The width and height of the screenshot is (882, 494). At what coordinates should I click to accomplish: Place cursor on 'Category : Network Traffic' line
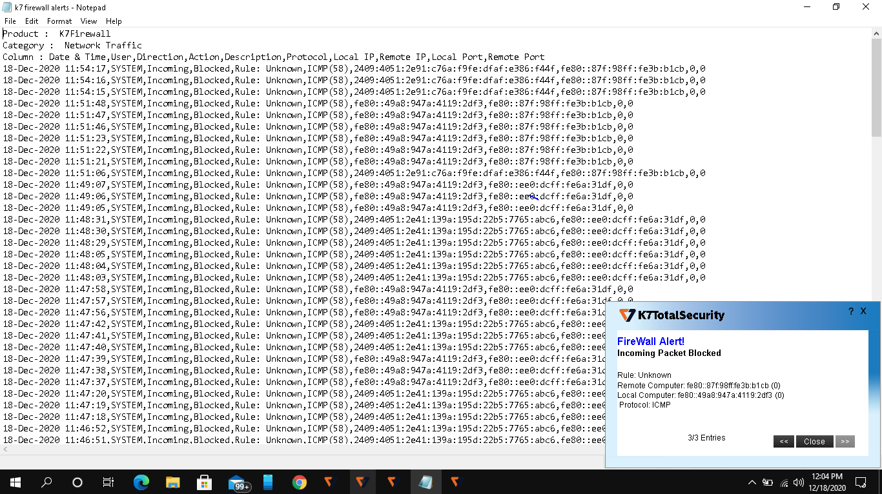(x=72, y=45)
